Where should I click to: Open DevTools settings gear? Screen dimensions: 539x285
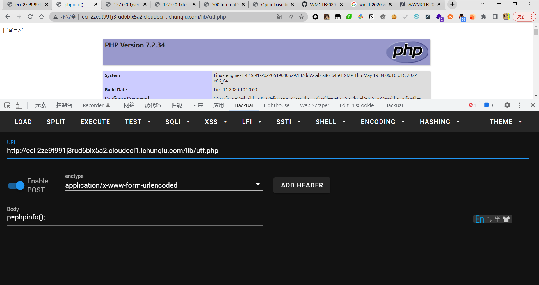tap(507, 105)
